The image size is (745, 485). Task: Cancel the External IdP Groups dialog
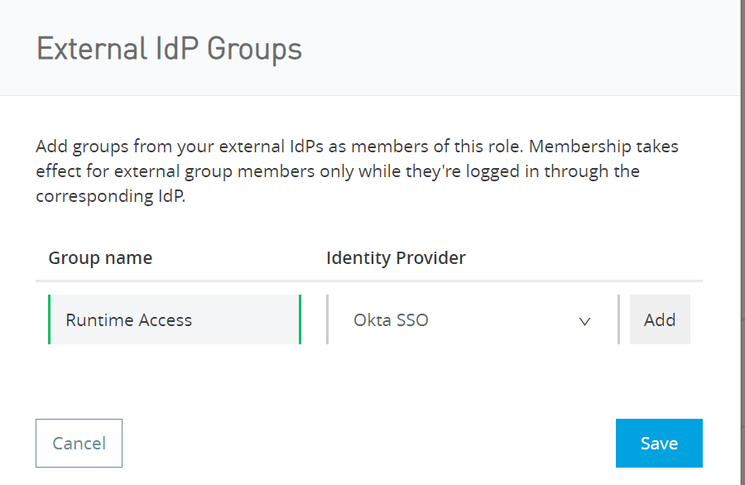(79, 443)
